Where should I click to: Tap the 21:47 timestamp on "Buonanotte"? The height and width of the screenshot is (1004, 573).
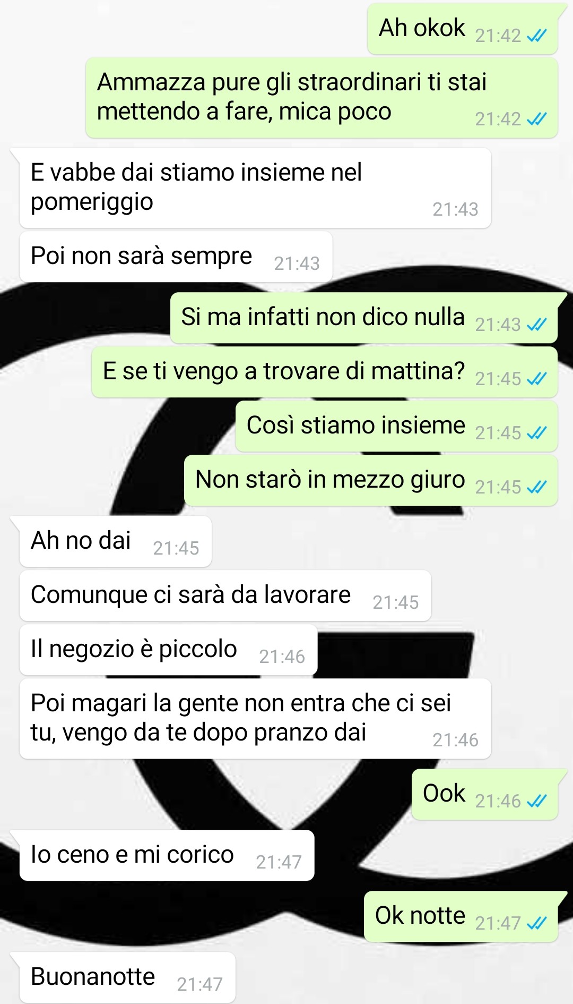[199, 984]
